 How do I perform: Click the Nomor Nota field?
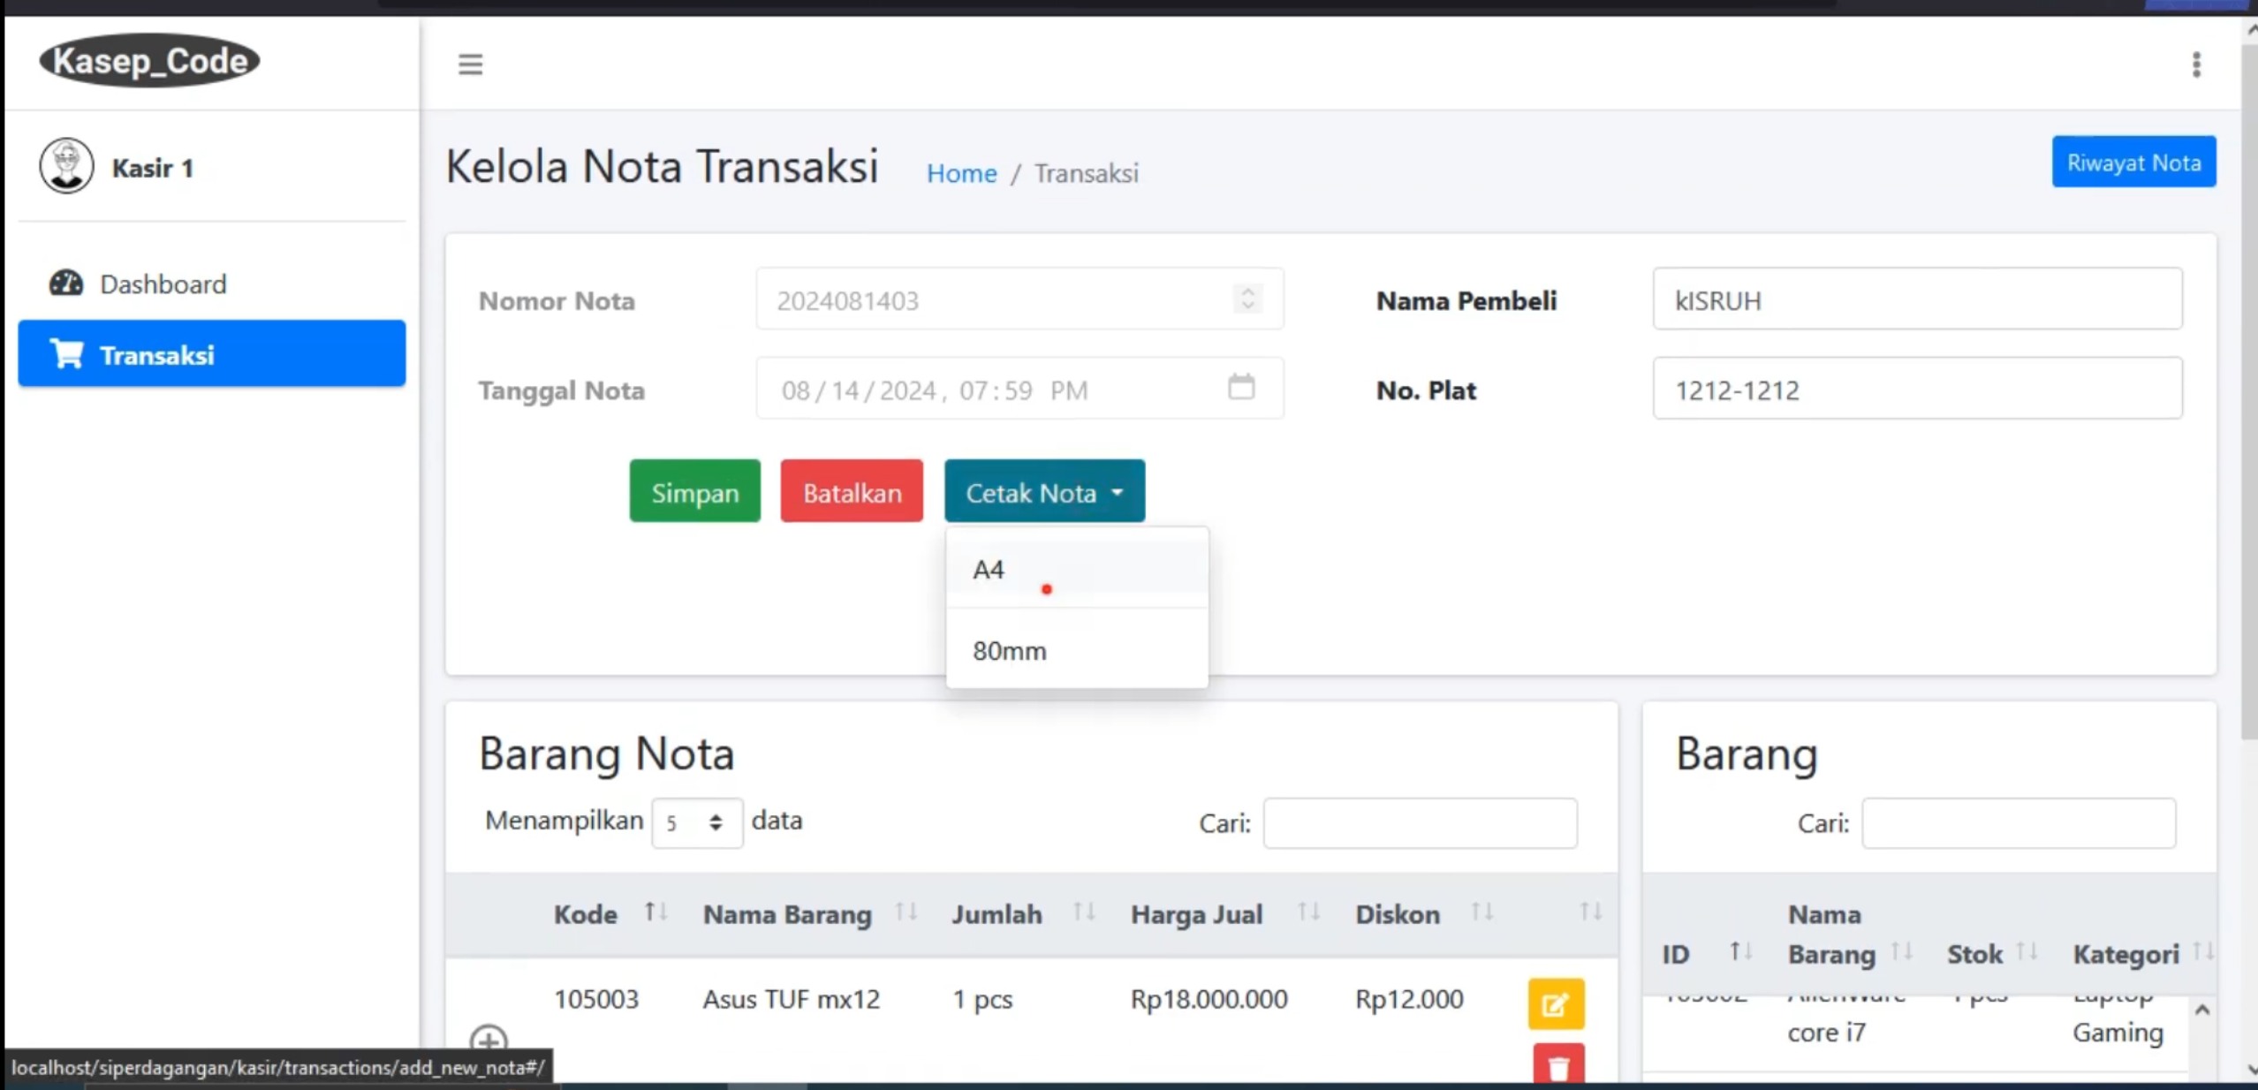[1019, 299]
